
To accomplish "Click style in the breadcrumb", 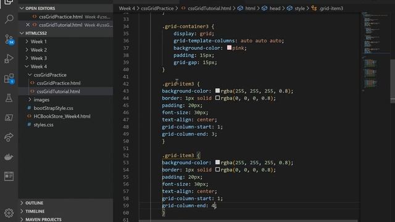I will (299, 8).
